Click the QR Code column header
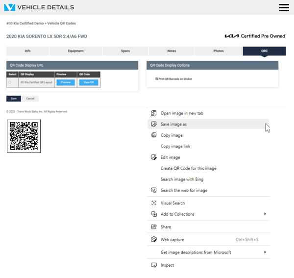The image size is (294, 278). click(x=89, y=75)
